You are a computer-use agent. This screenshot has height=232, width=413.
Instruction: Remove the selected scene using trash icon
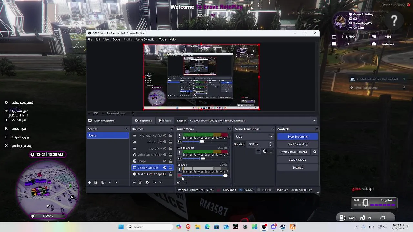coord(96,182)
